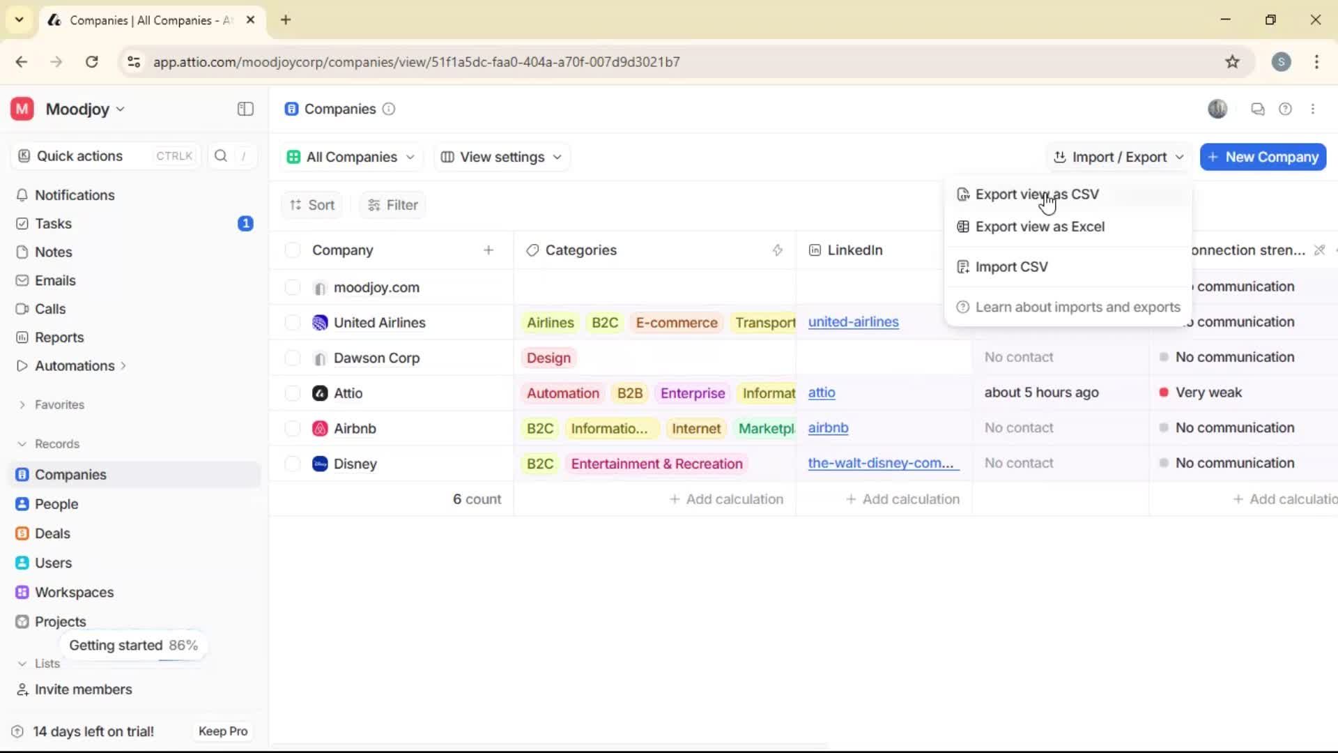Click the Sort button
Image resolution: width=1338 pixels, height=753 pixels.
[x=312, y=205]
